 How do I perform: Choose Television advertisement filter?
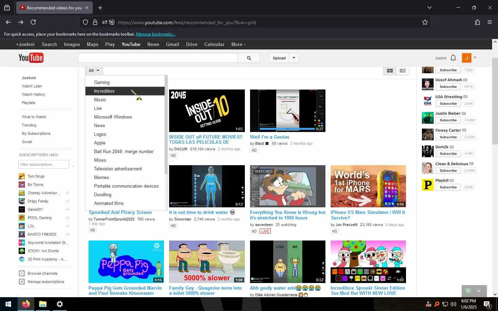pos(125,169)
